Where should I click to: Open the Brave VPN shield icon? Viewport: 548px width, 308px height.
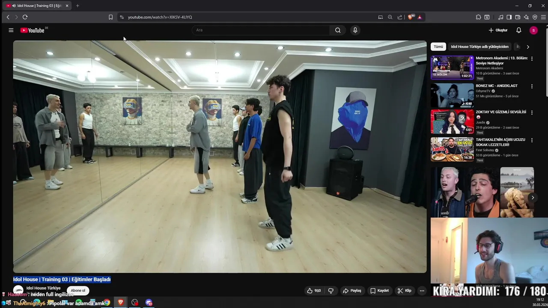click(x=535, y=17)
